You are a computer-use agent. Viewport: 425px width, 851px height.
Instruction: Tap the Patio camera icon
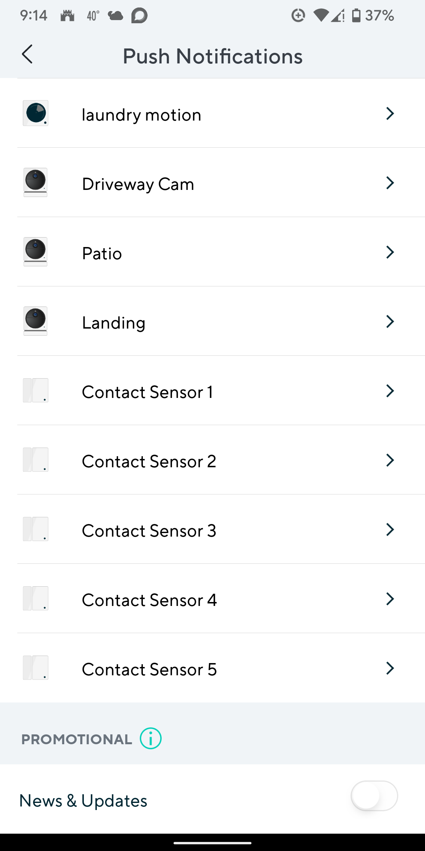(35, 252)
